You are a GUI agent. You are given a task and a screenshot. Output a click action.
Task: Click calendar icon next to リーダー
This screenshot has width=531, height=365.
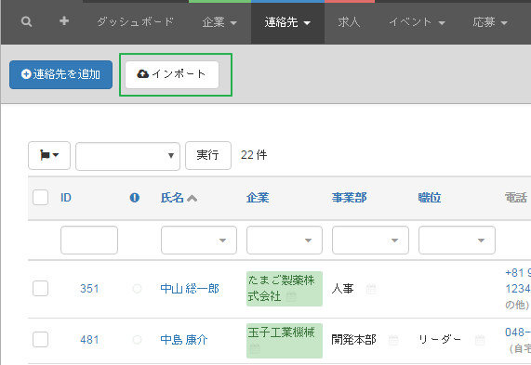480,340
